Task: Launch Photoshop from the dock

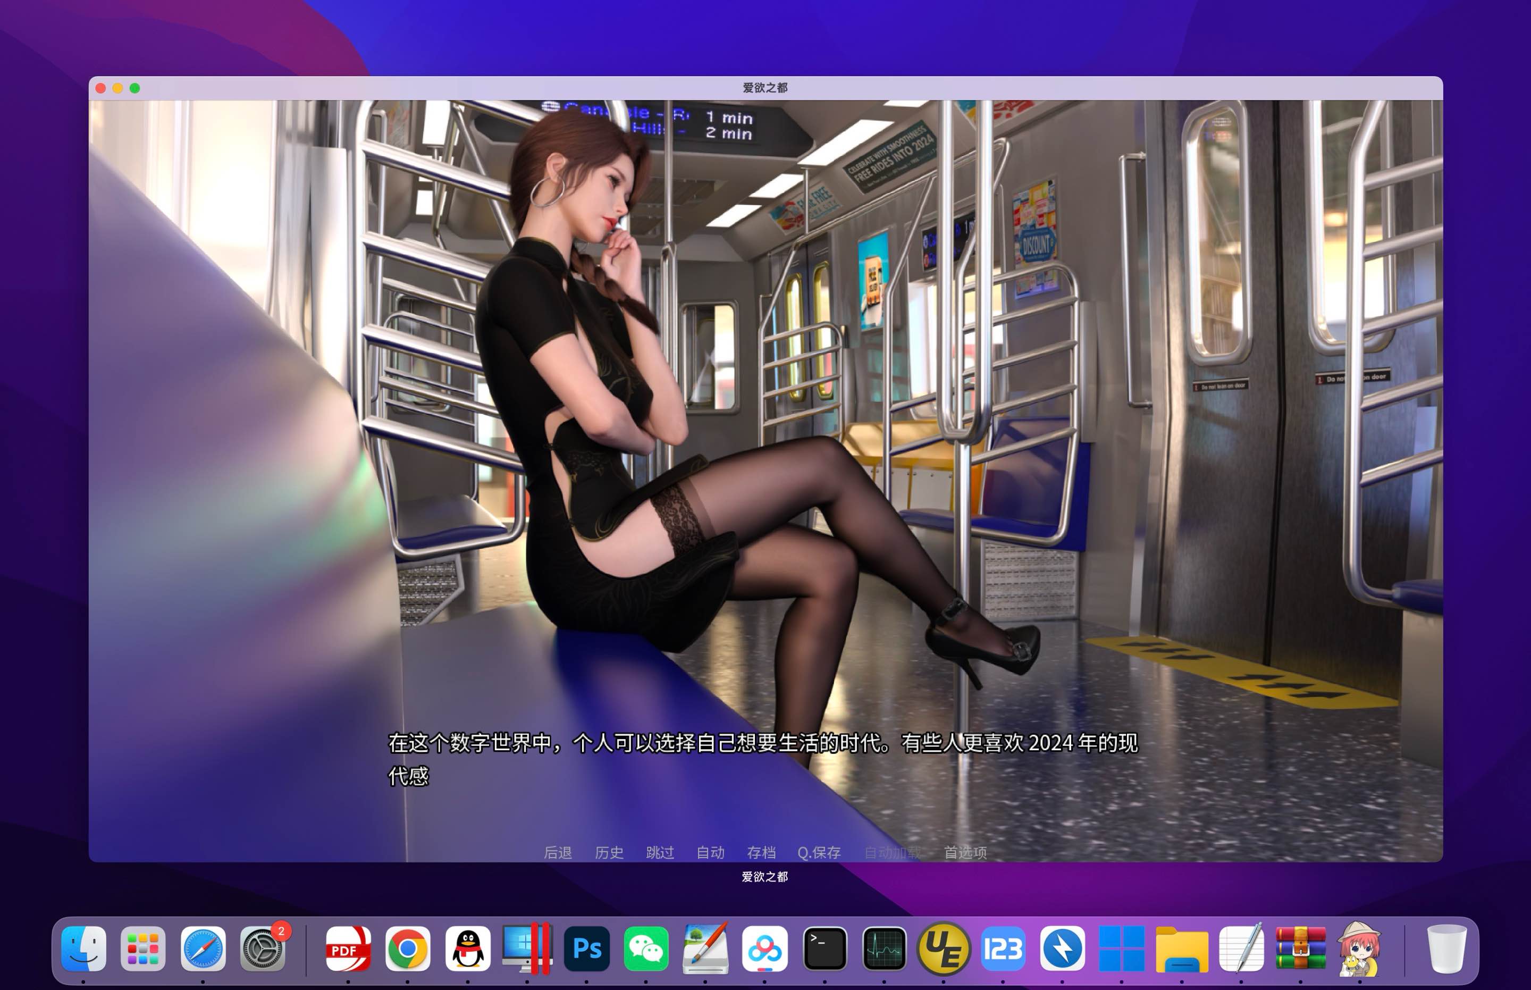Action: pos(586,948)
